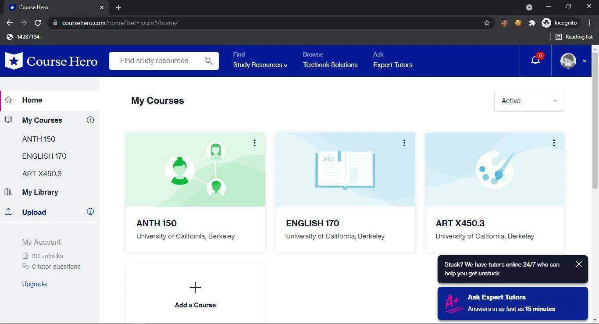This screenshot has height=324, width=599.
Task: Click the Course Hero logo
Action: click(51, 61)
